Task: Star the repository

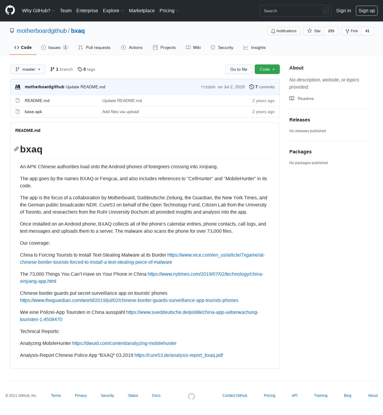Action: pos(314,31)
